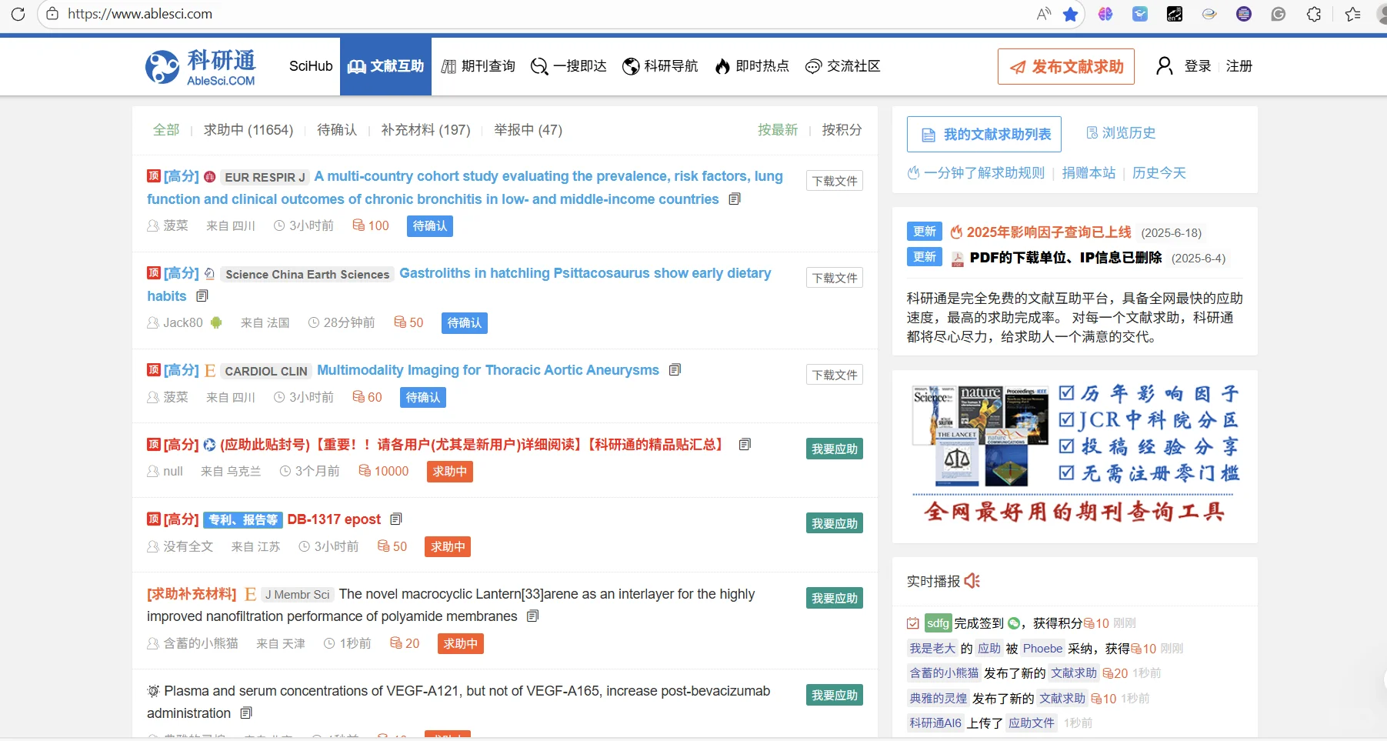
Task: Download file for the Psittacosaurus request
Action: point(835,278)
